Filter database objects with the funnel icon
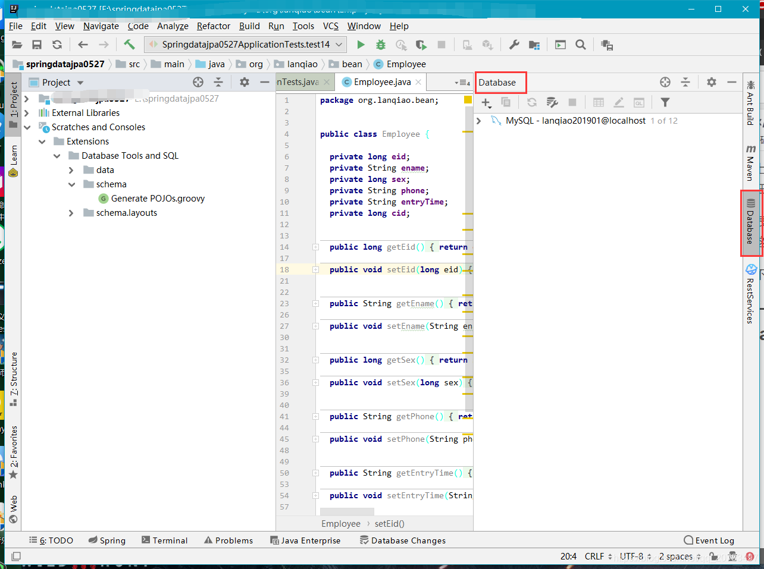764x569 pixels. coord(665,102)
